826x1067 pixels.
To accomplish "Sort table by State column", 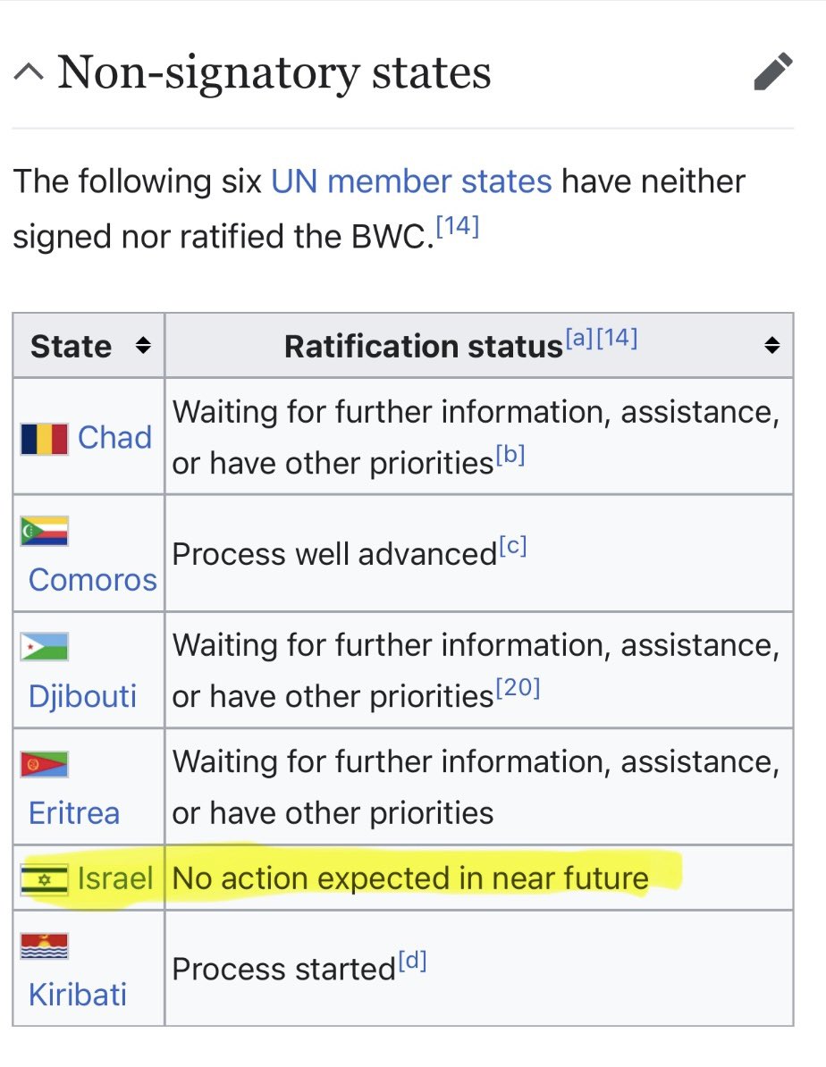I will (x=142, y=346).
